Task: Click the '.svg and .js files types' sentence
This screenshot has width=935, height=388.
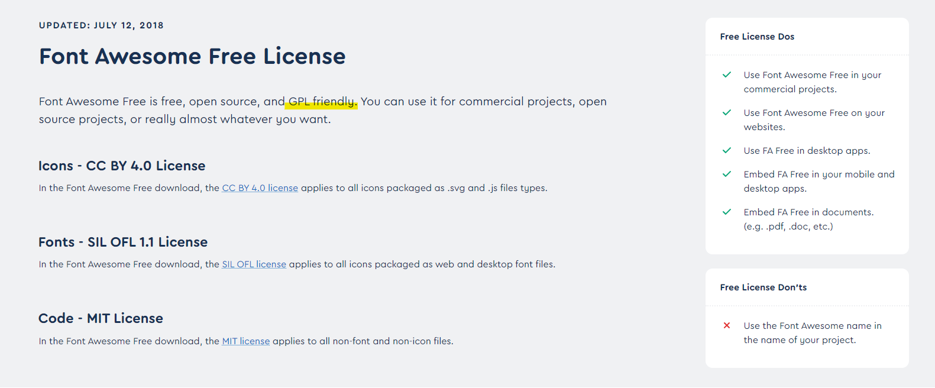Action: tap(293, 188)
